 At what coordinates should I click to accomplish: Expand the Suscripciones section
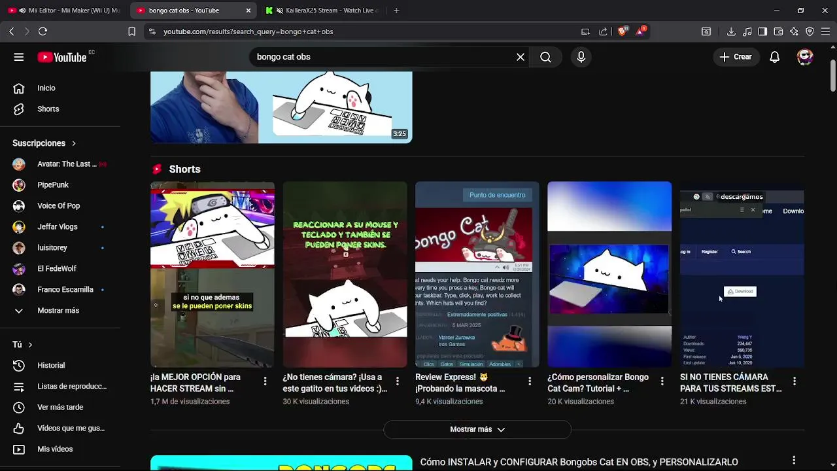pyautogui.click(x=44, y=143)
